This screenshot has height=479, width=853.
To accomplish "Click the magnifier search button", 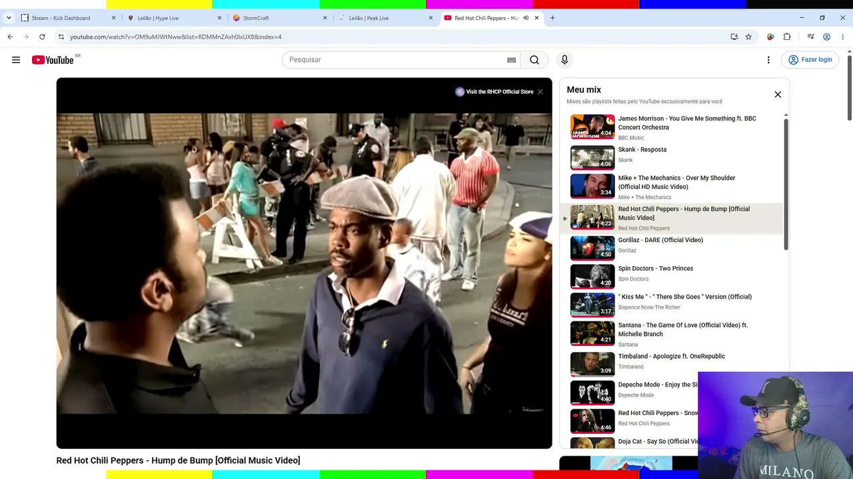I will [x=534, y=60].
